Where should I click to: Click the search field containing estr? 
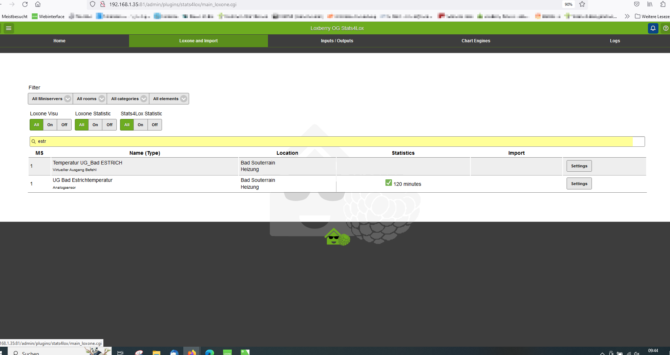[x=337, y=141]
